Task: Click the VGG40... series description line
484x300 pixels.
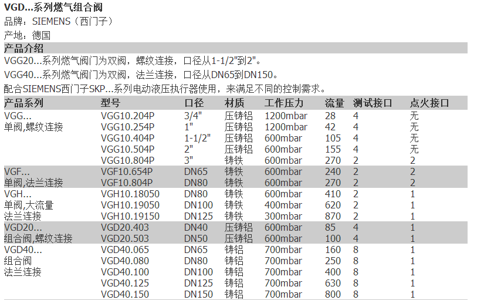Action: [141, 75]
